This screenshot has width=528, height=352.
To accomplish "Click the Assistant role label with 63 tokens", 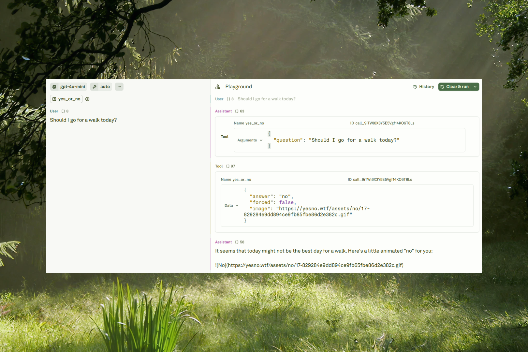I will coord(223,111).
